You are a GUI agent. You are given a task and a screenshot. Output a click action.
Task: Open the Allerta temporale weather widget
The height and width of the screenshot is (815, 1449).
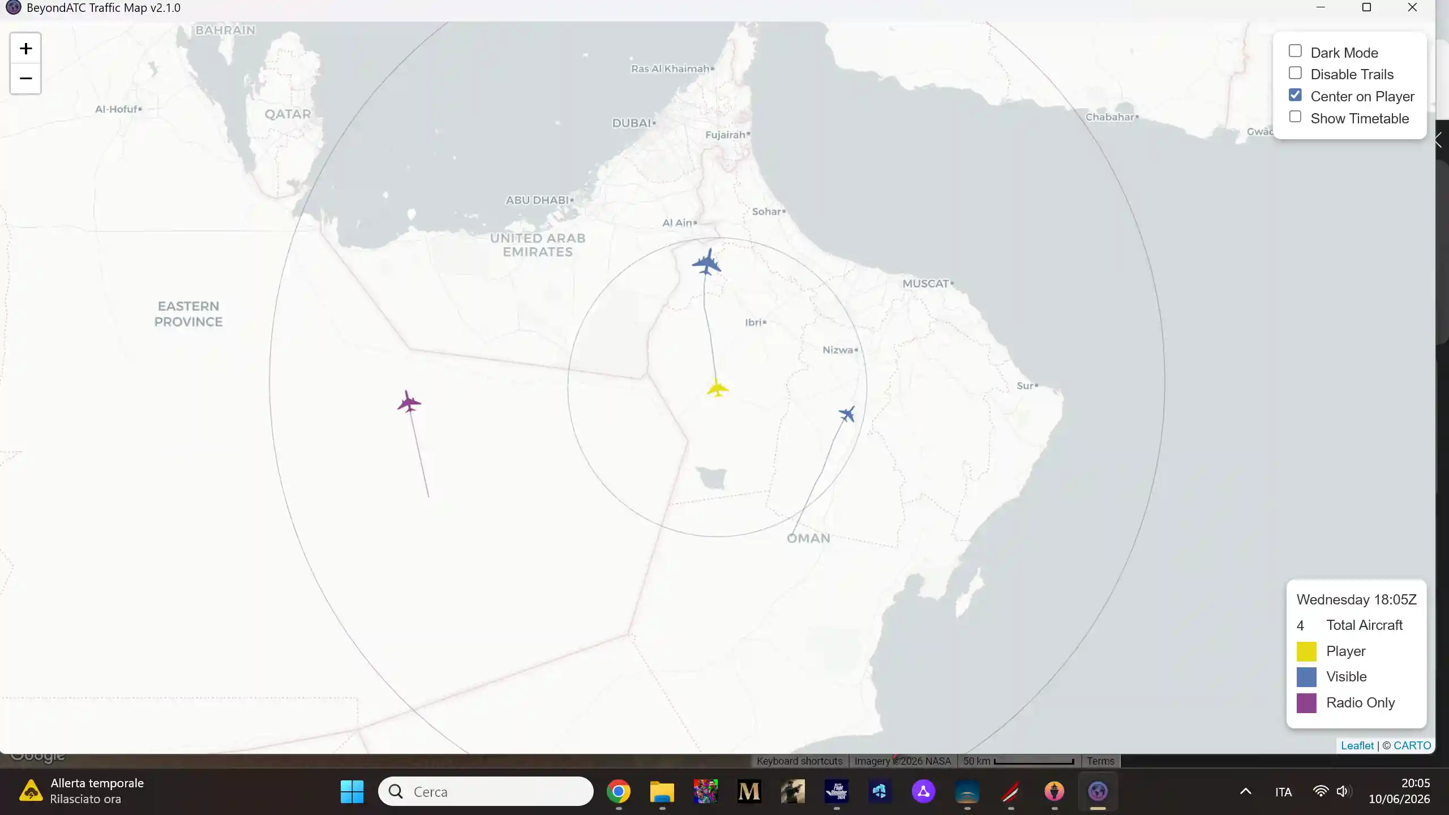pyautogui.click(x=82, y=791)
